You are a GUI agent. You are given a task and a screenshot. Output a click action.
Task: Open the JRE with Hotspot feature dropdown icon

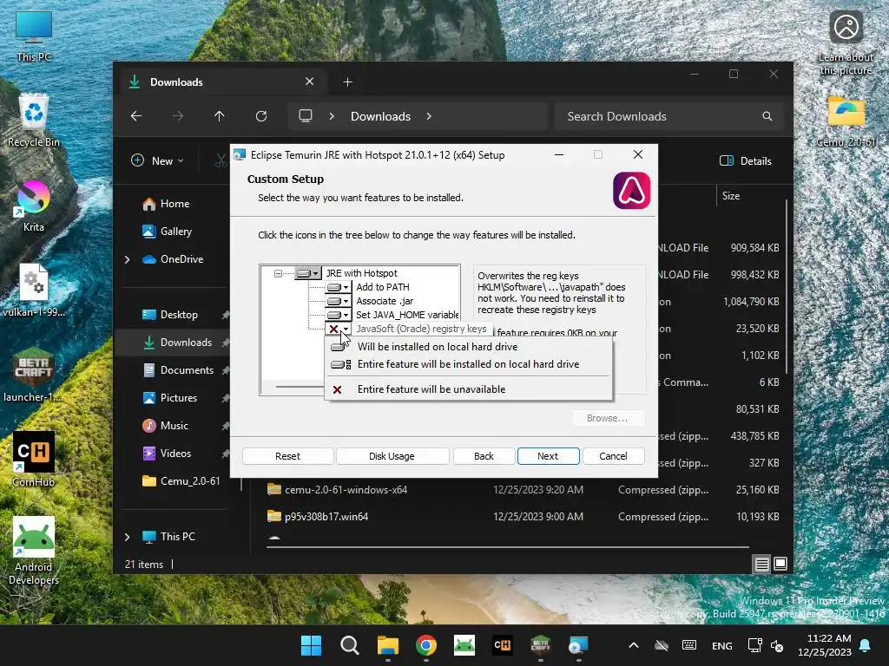(308, 273)
